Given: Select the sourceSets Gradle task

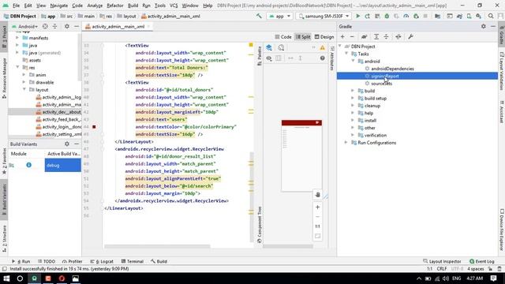Looking at the screenshot, I should point(381,84).
